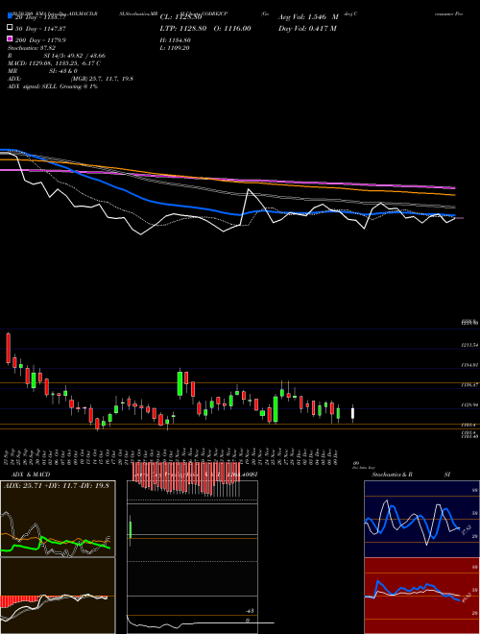This screenshot has height=634, width=480.
Task: Click the 'RSI 14/5: 49.82 / 48.66' reading
Action: (57, 56)
